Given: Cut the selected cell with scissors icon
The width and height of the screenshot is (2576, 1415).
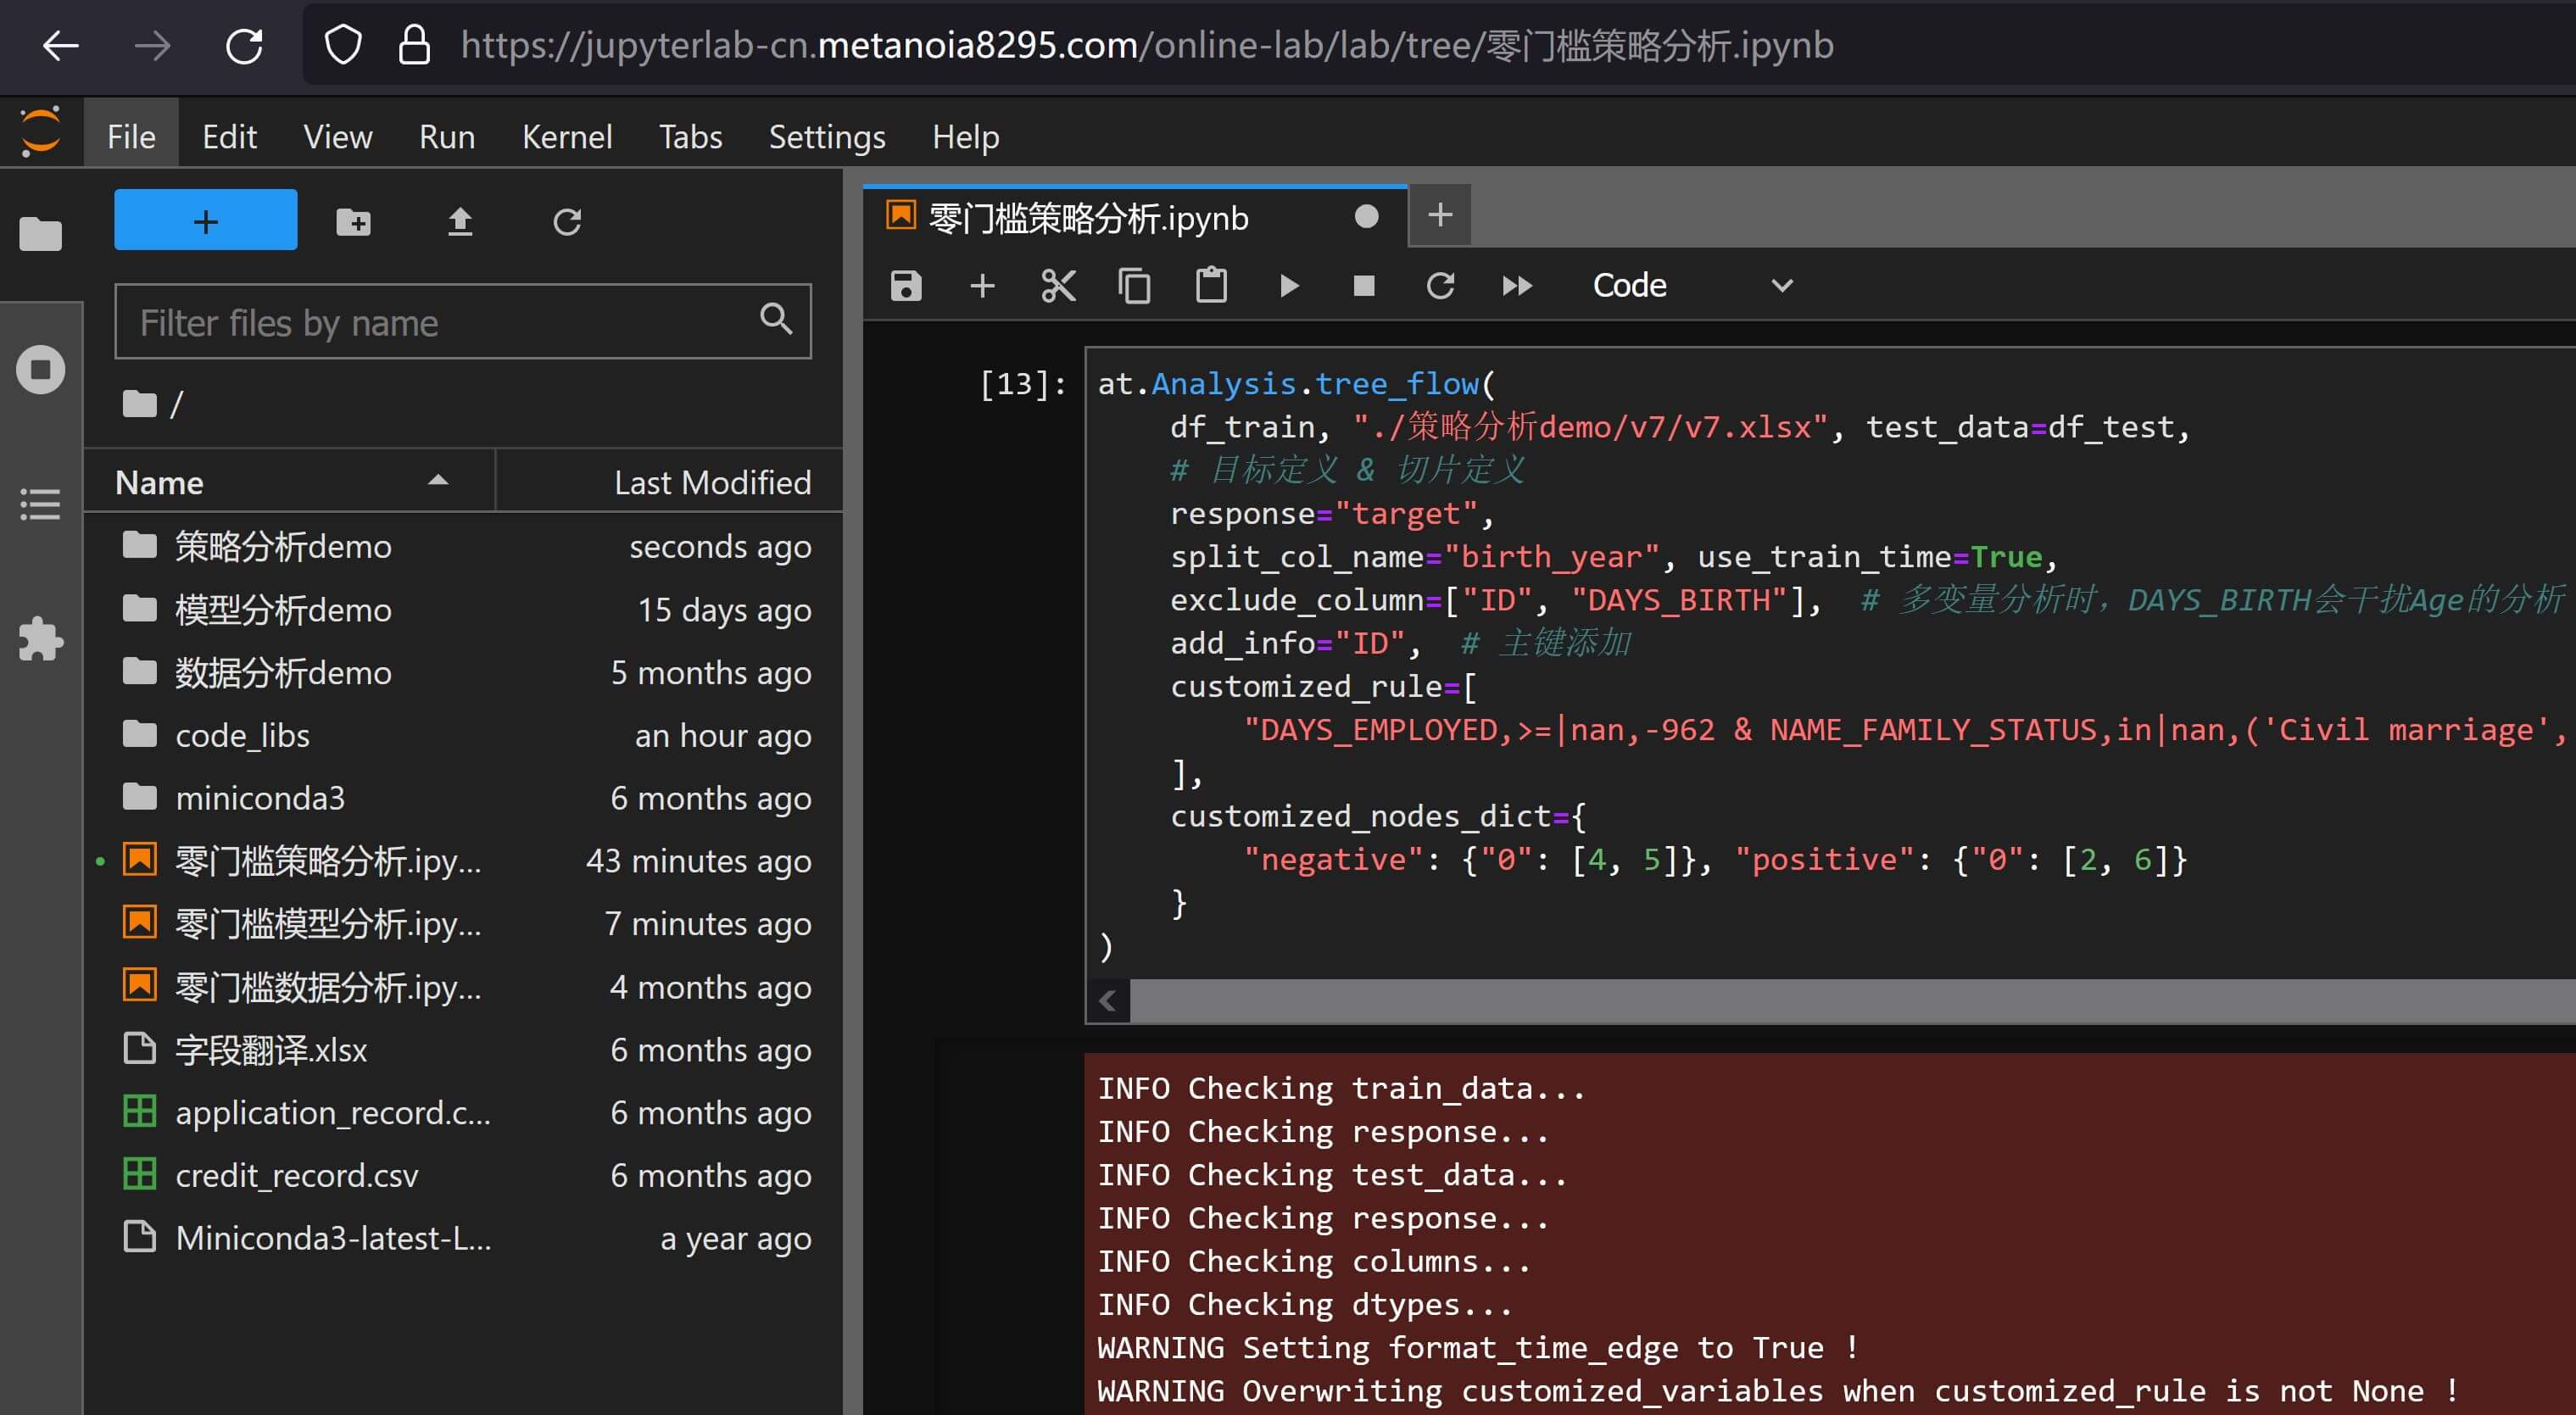Looking at the screenshot, I should (1058, 286).
